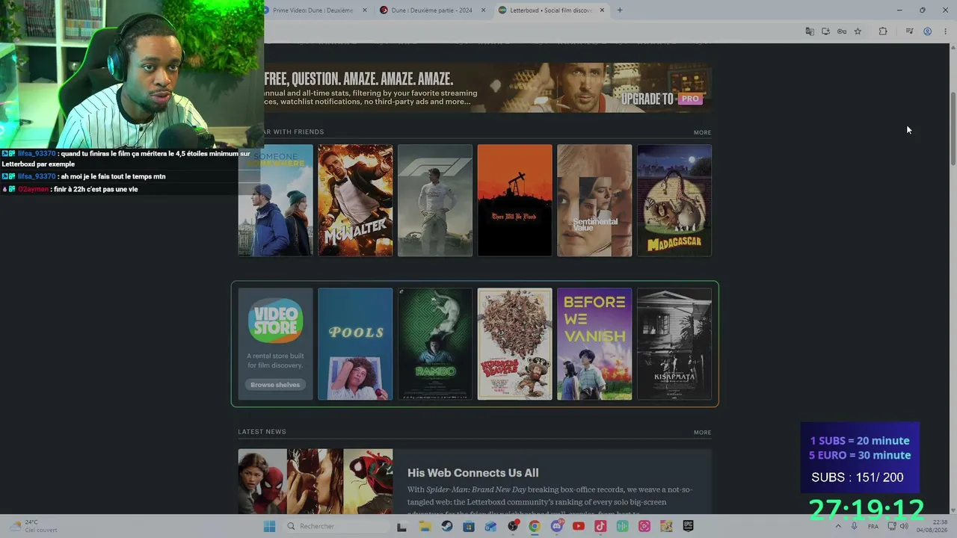Open the Chrome three-dot menu
957x538 pixels.
945,31
